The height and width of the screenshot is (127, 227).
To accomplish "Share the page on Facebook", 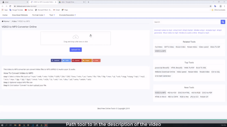I will click(x=56, y=60).
